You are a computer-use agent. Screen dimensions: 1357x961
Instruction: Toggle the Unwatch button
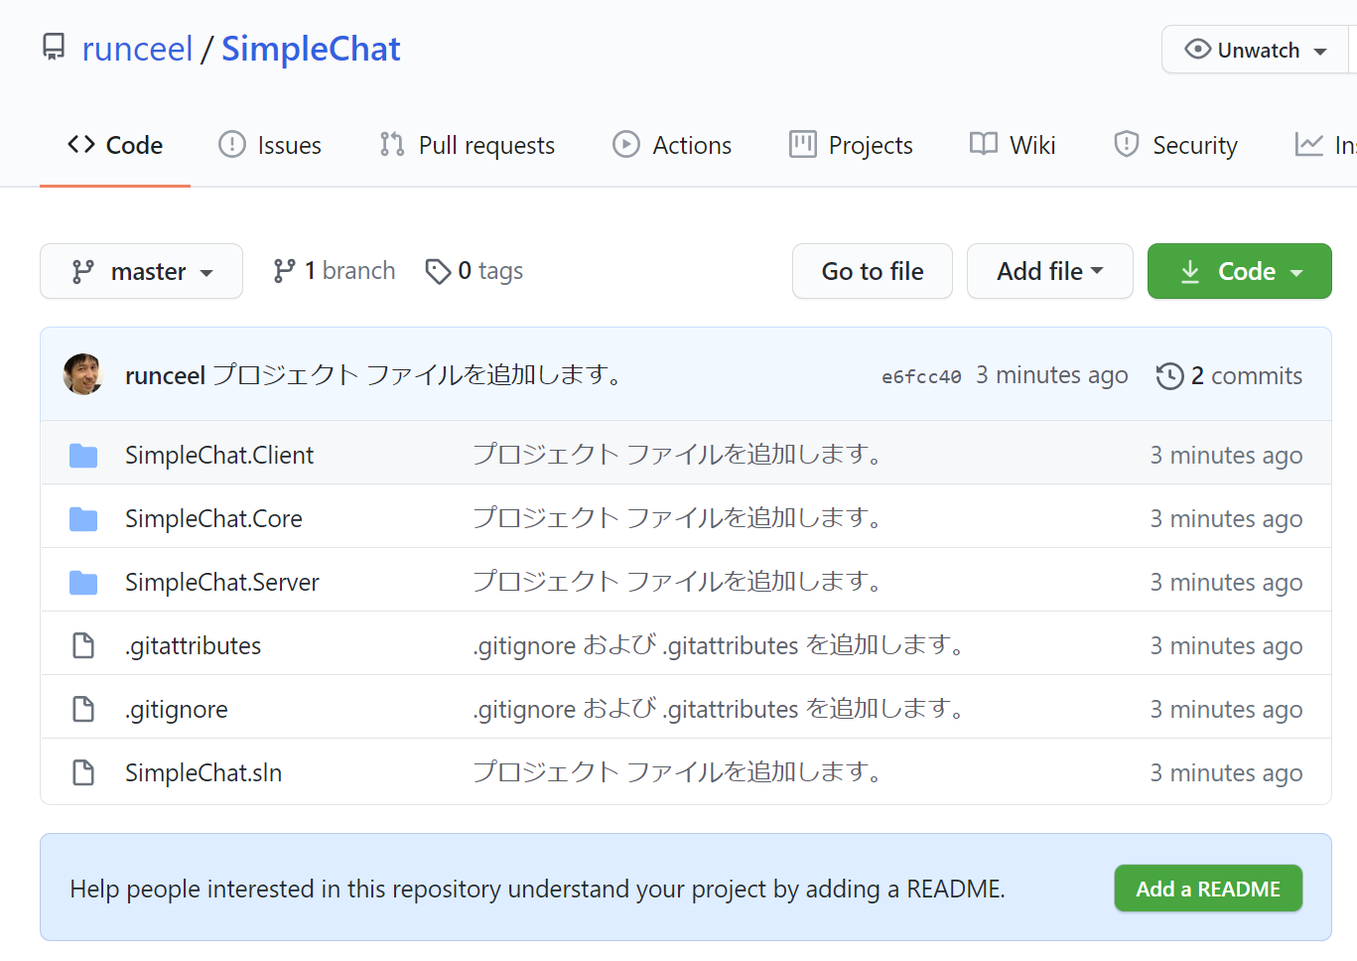(1256, 50)
